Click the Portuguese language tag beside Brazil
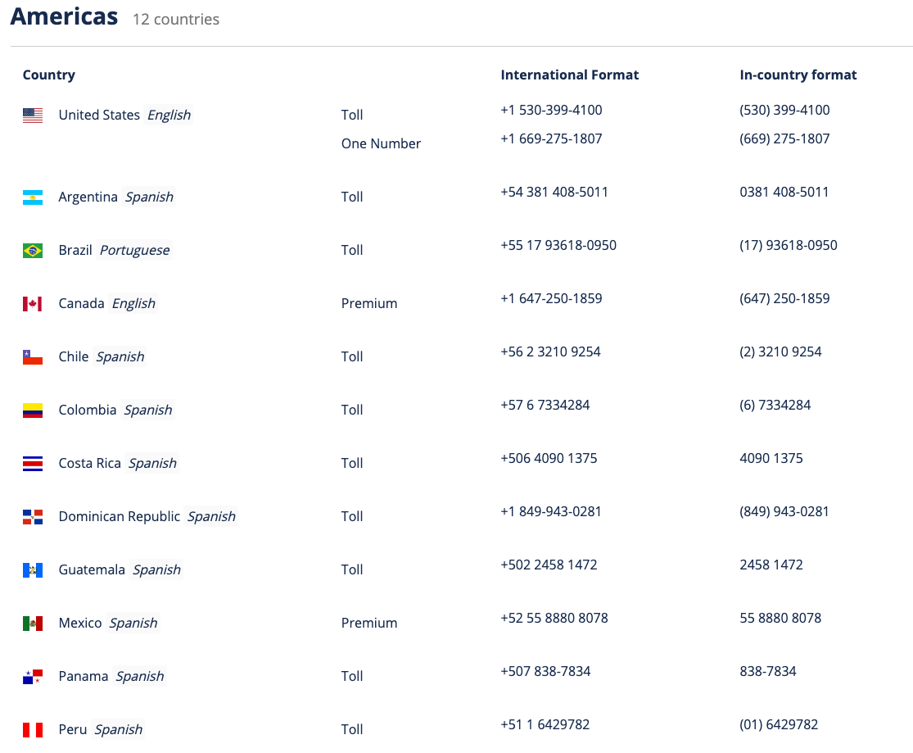The width and height of the screenshot is (913, 753). pyautogui.click(x=135, y=251)
